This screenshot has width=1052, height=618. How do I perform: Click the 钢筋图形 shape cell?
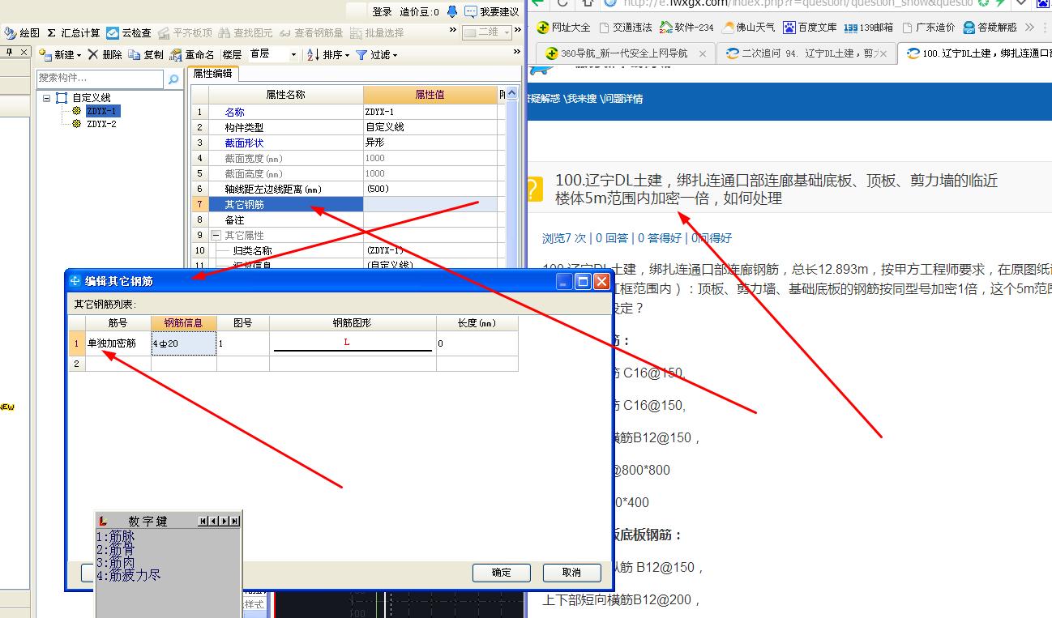click(353, 343)
